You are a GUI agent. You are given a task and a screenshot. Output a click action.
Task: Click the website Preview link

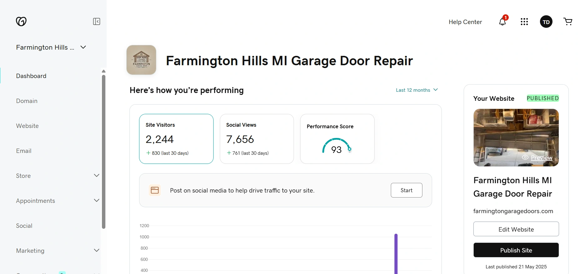541,158
